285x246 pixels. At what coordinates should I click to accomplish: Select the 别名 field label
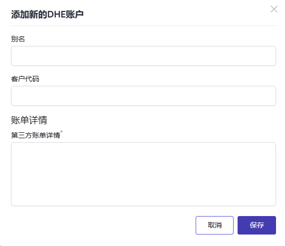(18, 39)
